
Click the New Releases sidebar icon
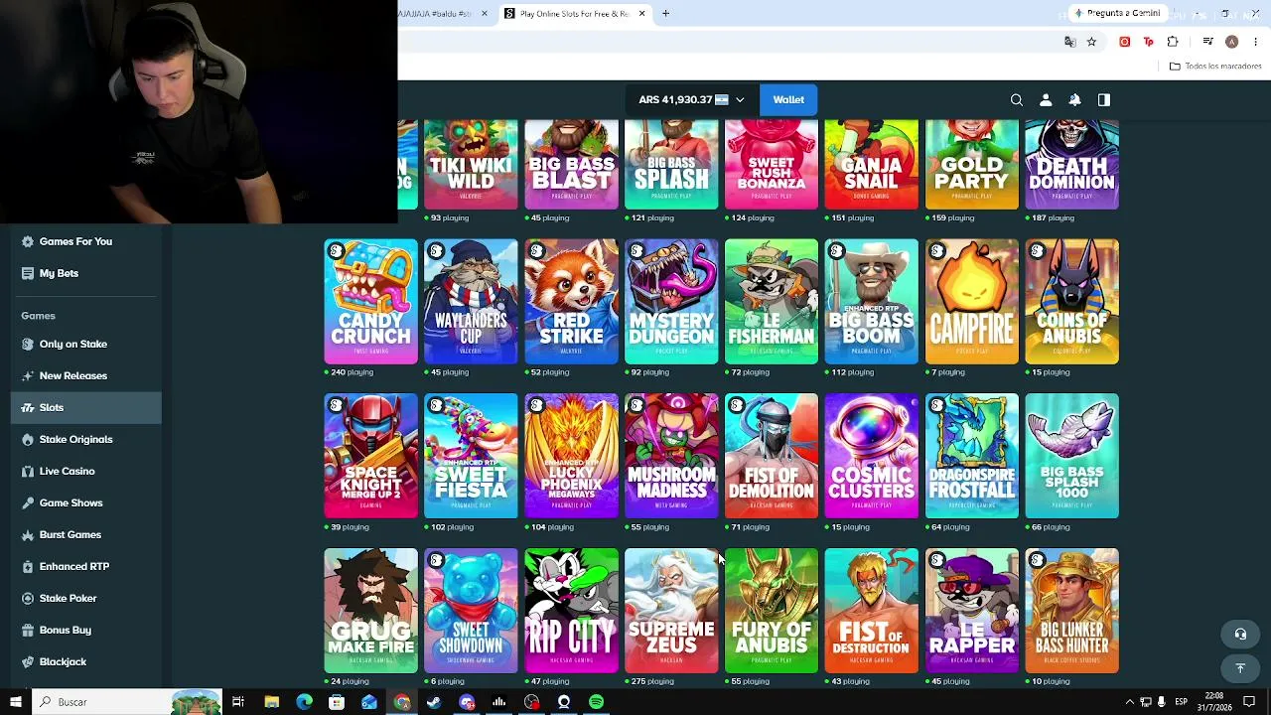[28, 375]
